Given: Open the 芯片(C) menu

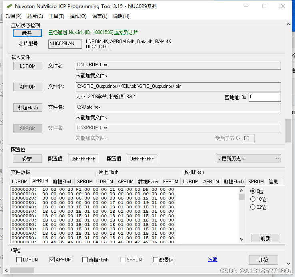Looking at the screenshot, I should click(x=35, y=16).
